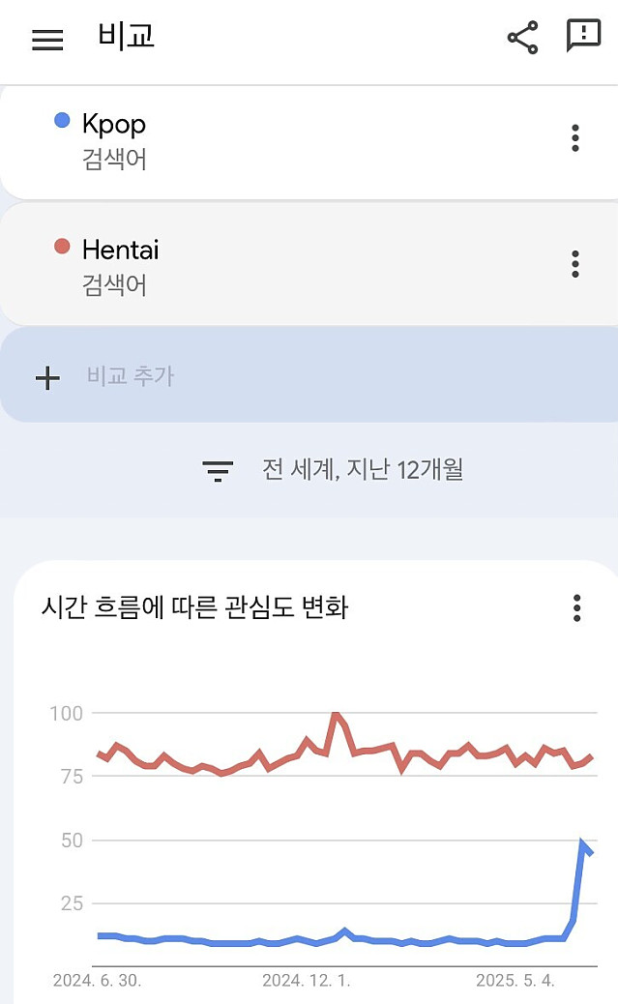Click the filter icon above the chart
Screen dimensions: 618x1004
(218, 469)
